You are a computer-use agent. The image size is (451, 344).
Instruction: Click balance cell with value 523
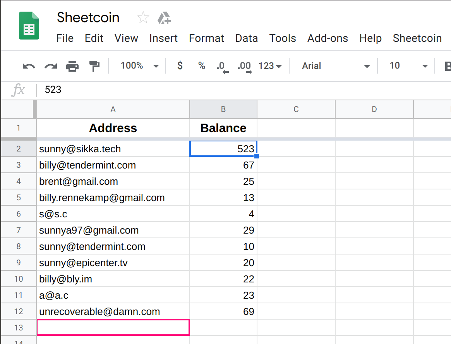[223, 149]
